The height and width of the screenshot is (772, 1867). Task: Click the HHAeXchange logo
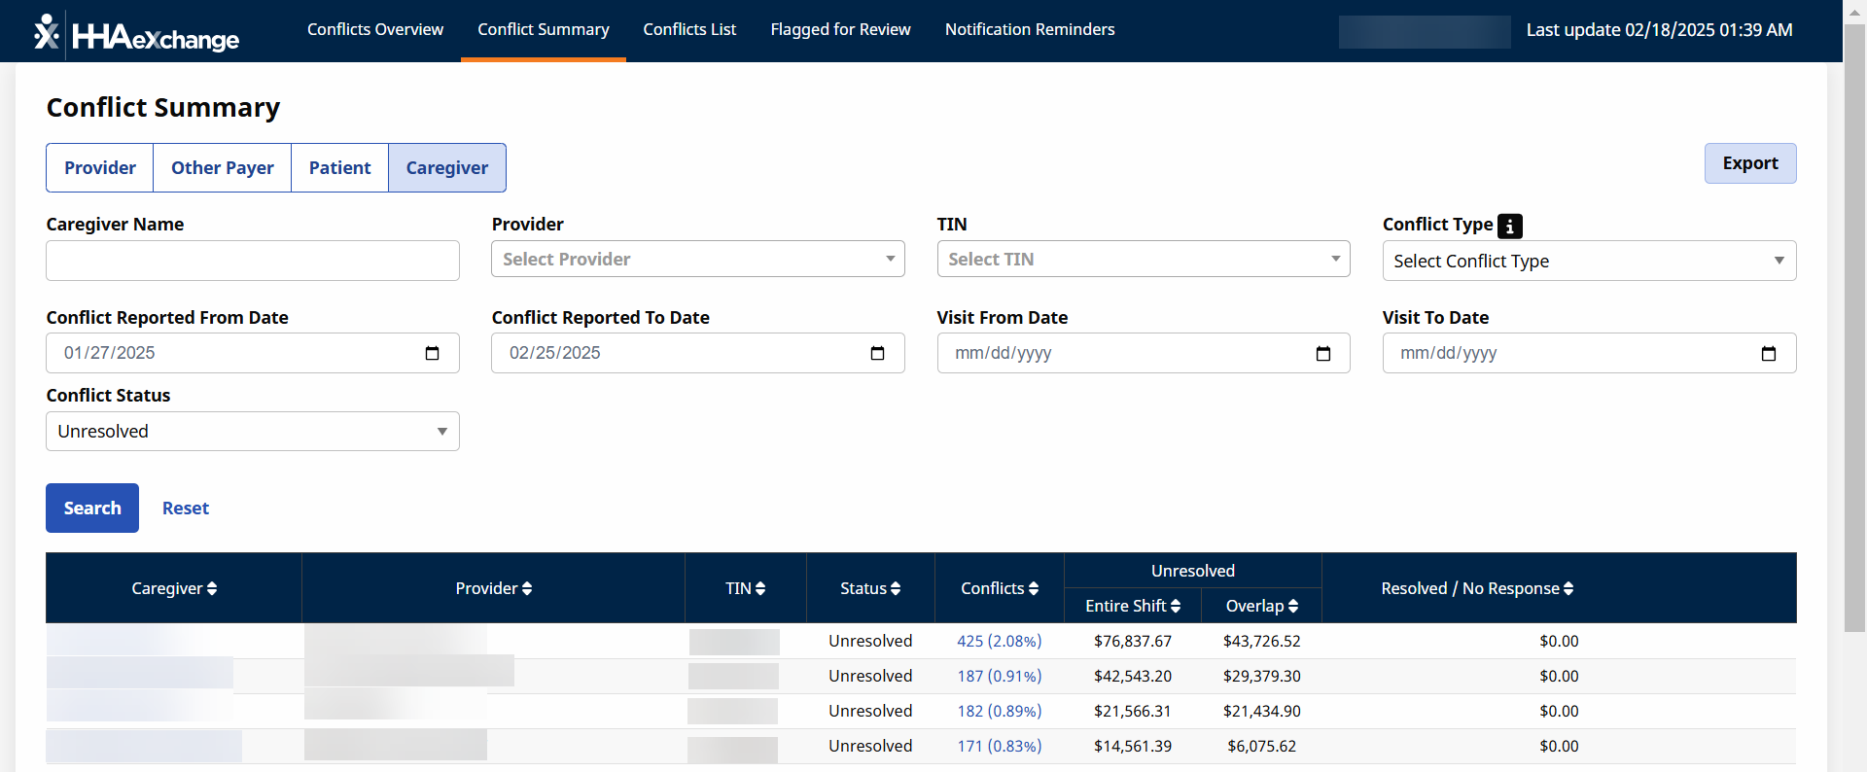(137, 34)
